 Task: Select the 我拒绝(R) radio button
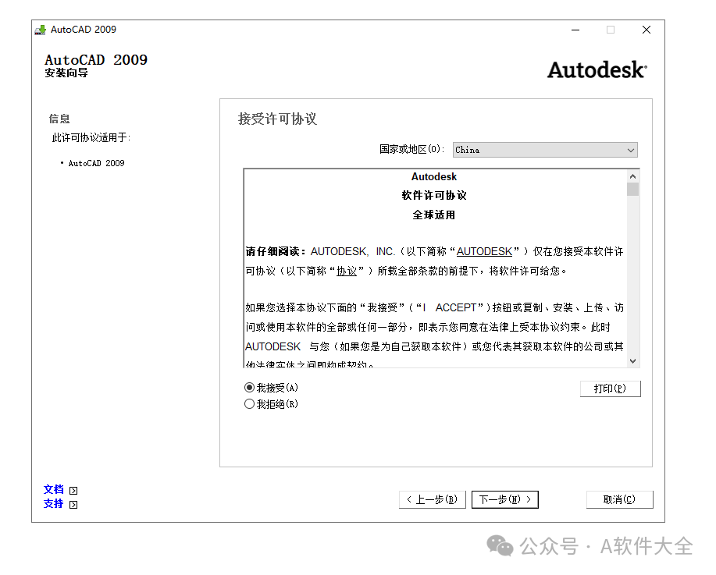[250, 403]
